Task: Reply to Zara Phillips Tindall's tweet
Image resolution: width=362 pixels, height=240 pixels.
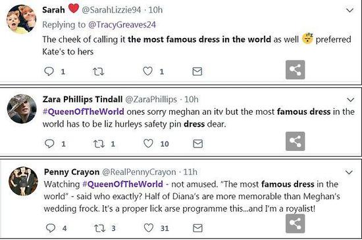Action: pyautogui.click(x=49, y=144)
